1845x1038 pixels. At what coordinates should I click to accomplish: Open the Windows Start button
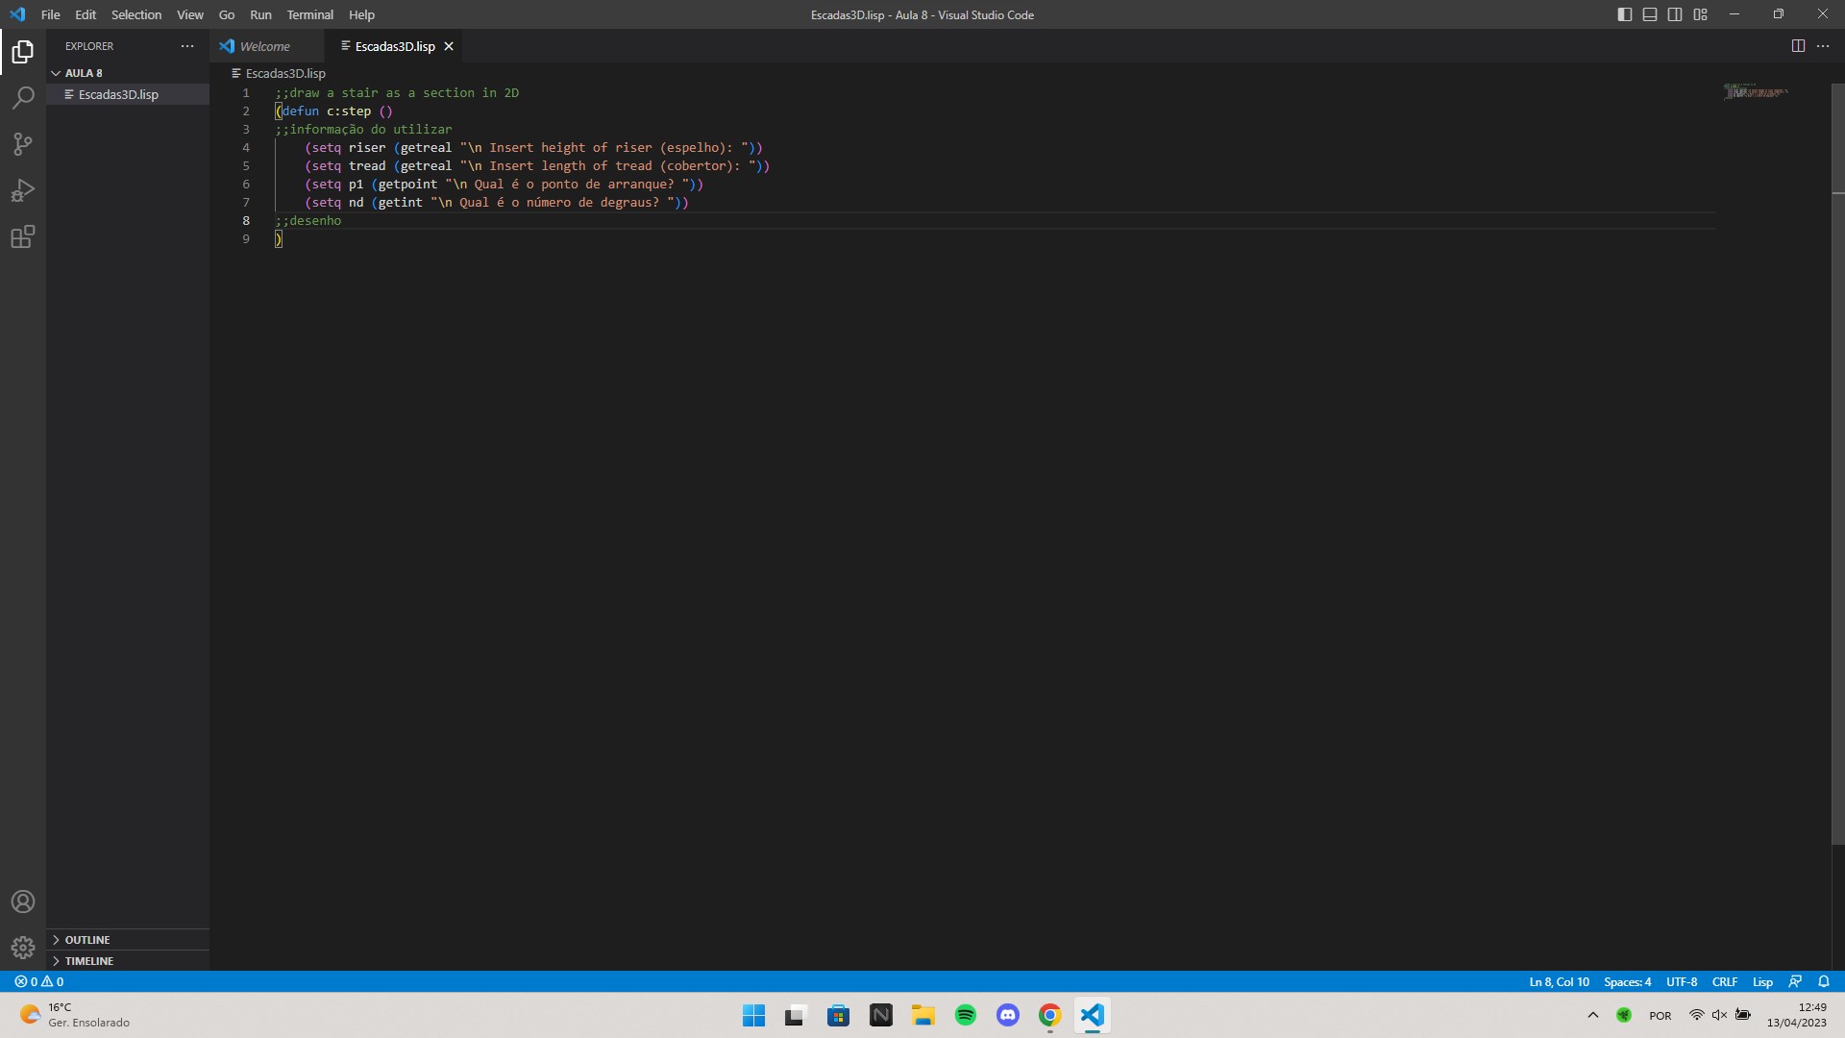point(754,1015)
